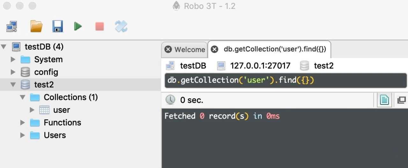This screenshot has width=408, height=168.
Task: Switch results to text mode view icon
Action: point(384,100)
